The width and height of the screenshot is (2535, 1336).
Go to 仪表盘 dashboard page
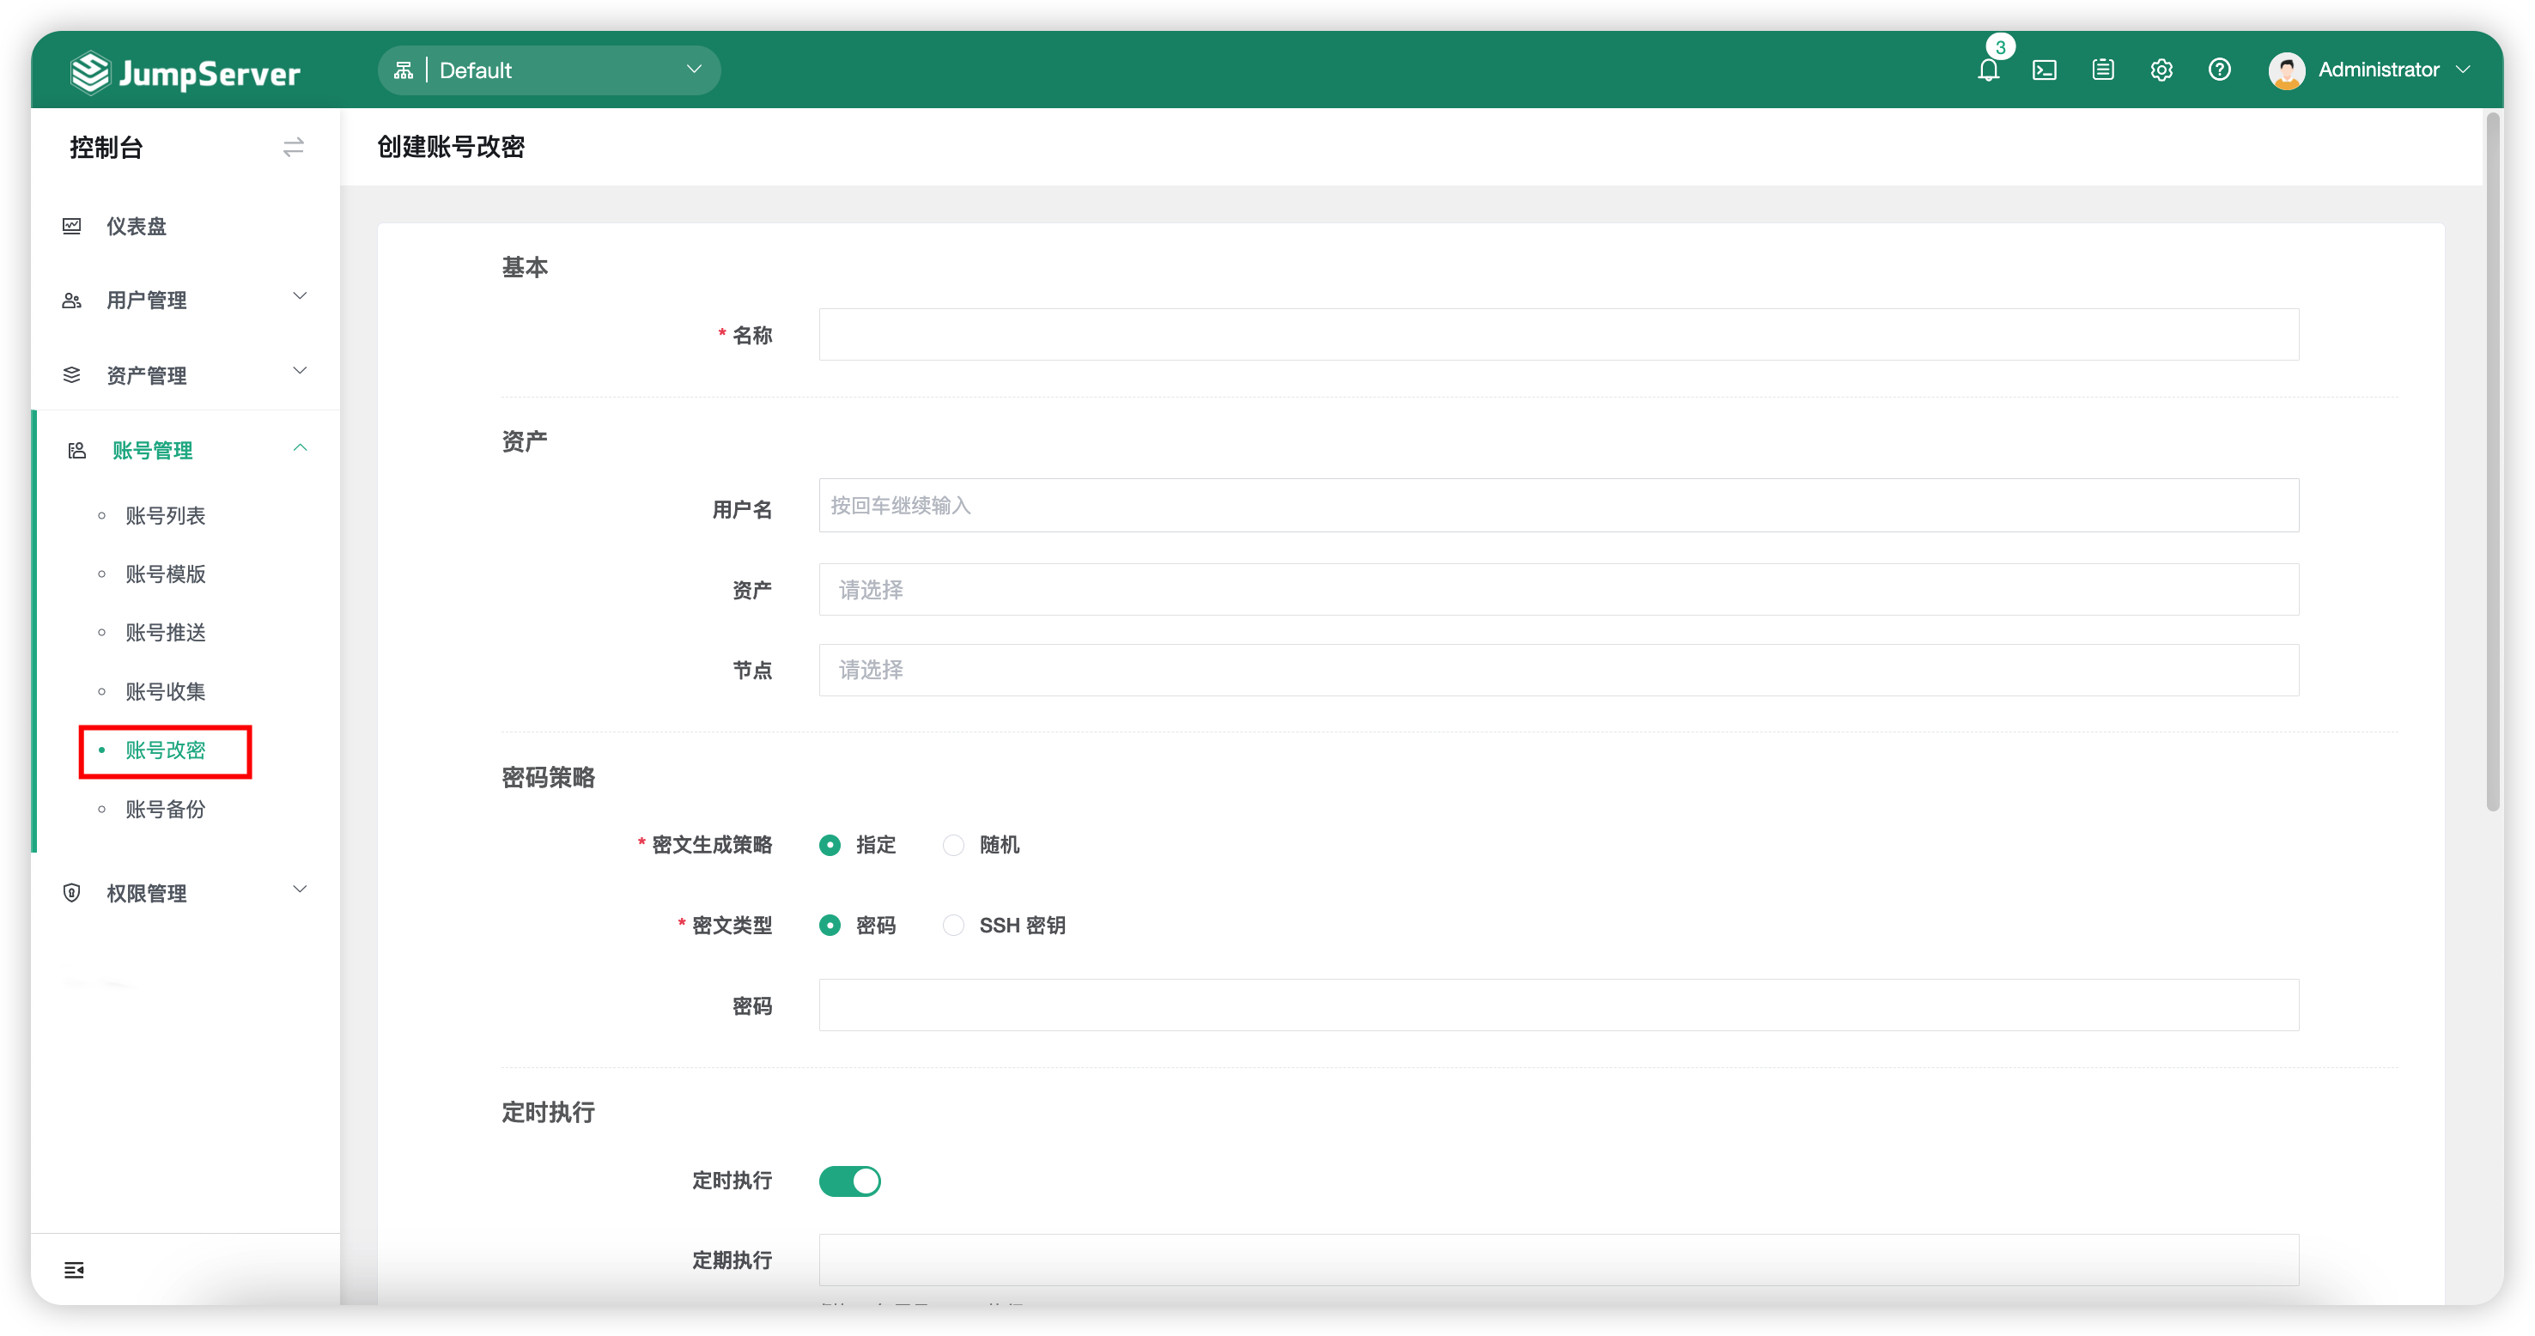click(137, 225)
